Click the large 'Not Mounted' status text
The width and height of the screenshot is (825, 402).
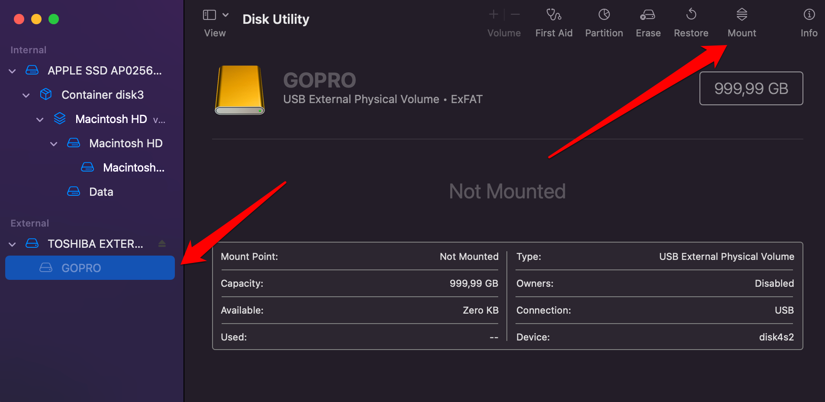point(507,191)
